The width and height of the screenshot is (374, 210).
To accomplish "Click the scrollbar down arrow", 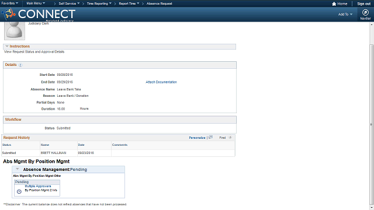I will (x=372, y=208).
